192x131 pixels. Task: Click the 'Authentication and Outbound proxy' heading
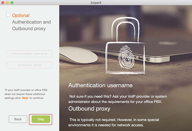coord(31,25)
